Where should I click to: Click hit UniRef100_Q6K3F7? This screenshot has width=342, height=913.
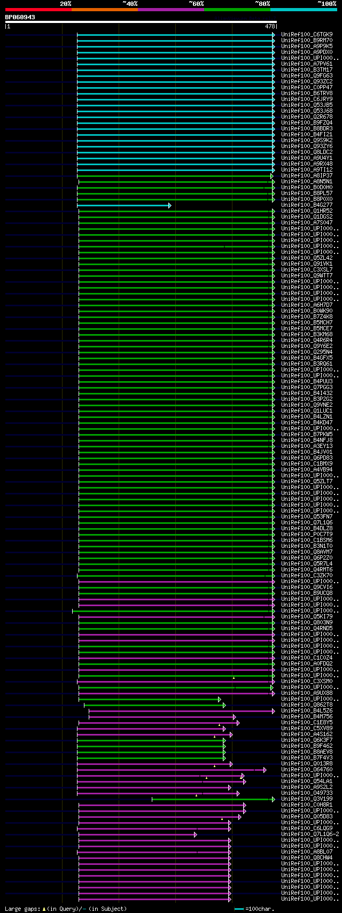(x=307, y=740)
